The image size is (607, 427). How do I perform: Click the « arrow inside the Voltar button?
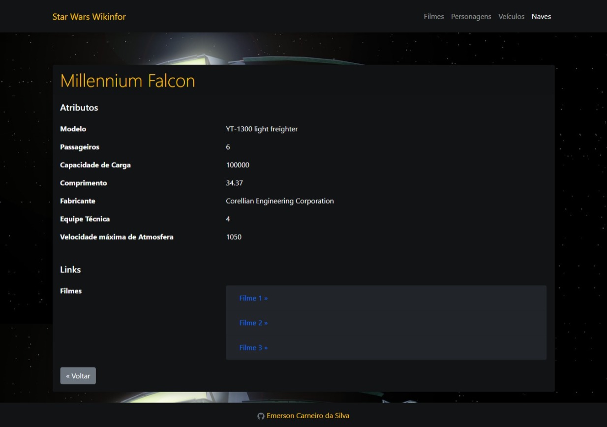click(x=69, y=375)
